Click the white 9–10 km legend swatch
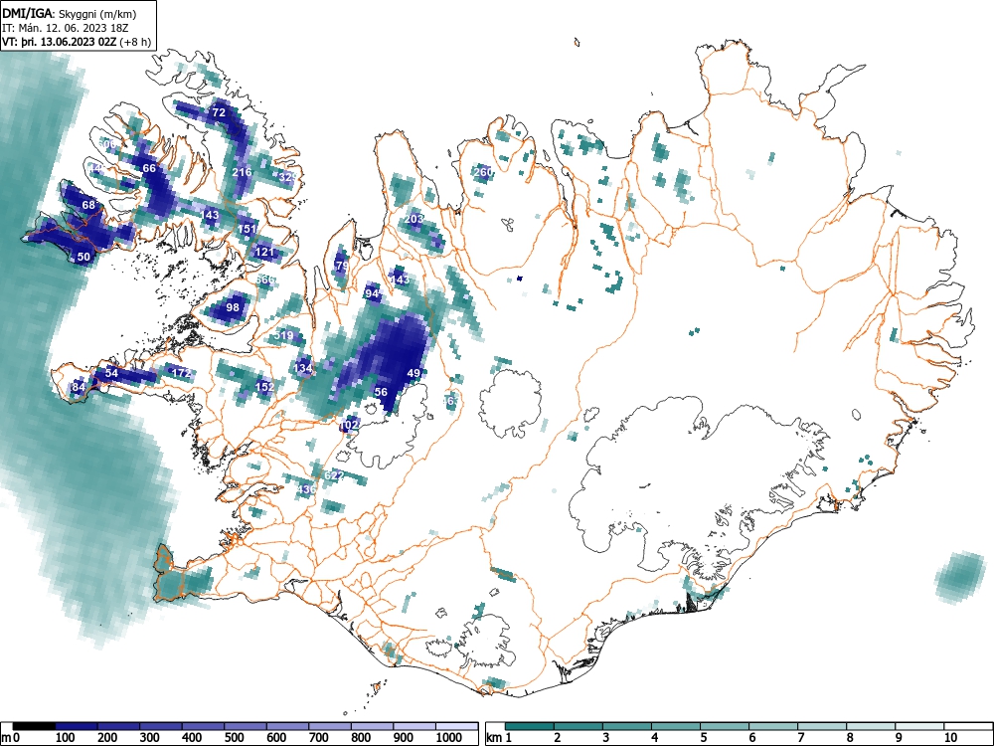The height and width of the screenshot is (746, 994). (x=919, y=726)
